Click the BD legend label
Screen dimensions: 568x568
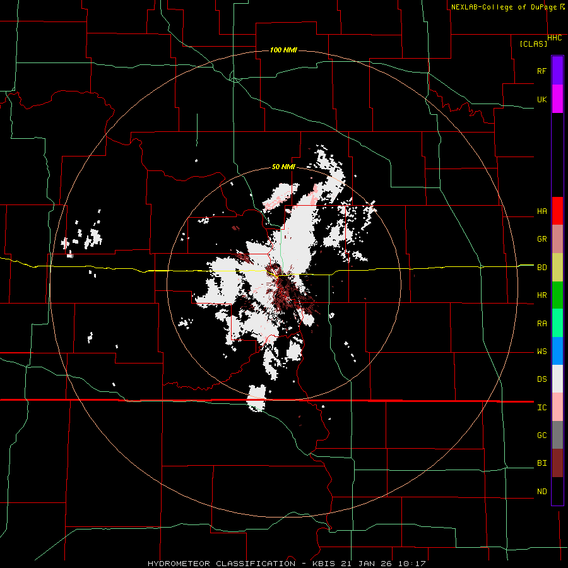(x=541, y=268)
